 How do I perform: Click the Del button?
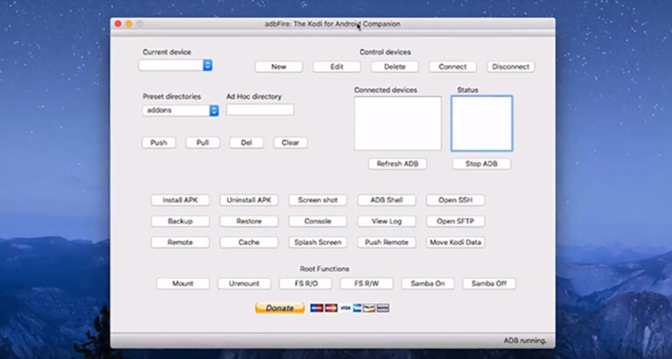247,143
